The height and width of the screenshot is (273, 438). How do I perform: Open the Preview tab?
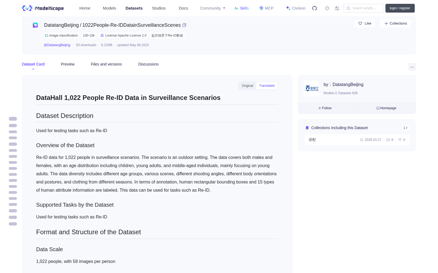[68, 64]
